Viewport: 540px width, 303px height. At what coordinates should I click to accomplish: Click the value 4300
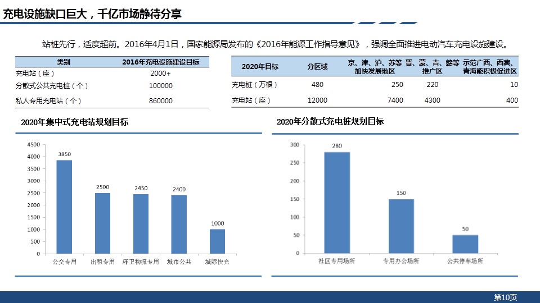(432, 100)
